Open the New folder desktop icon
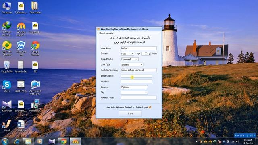The image size is (258, 145). [35, 8]
